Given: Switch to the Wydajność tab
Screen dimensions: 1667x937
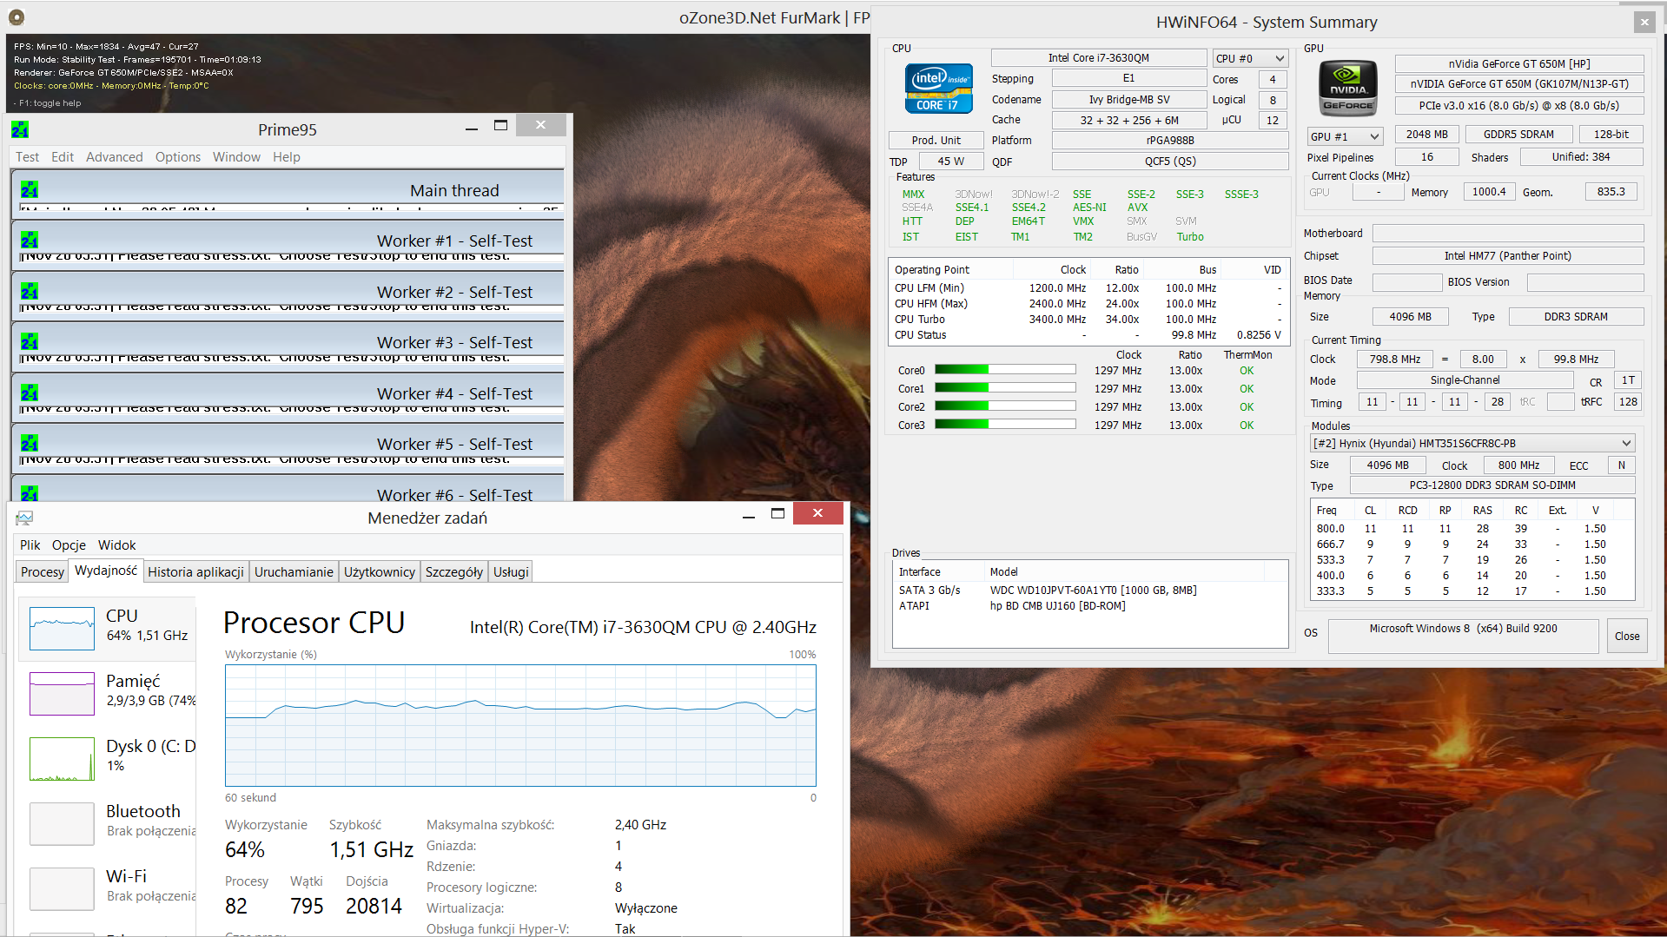Looking at the screenshot, I should coord(106,571).
